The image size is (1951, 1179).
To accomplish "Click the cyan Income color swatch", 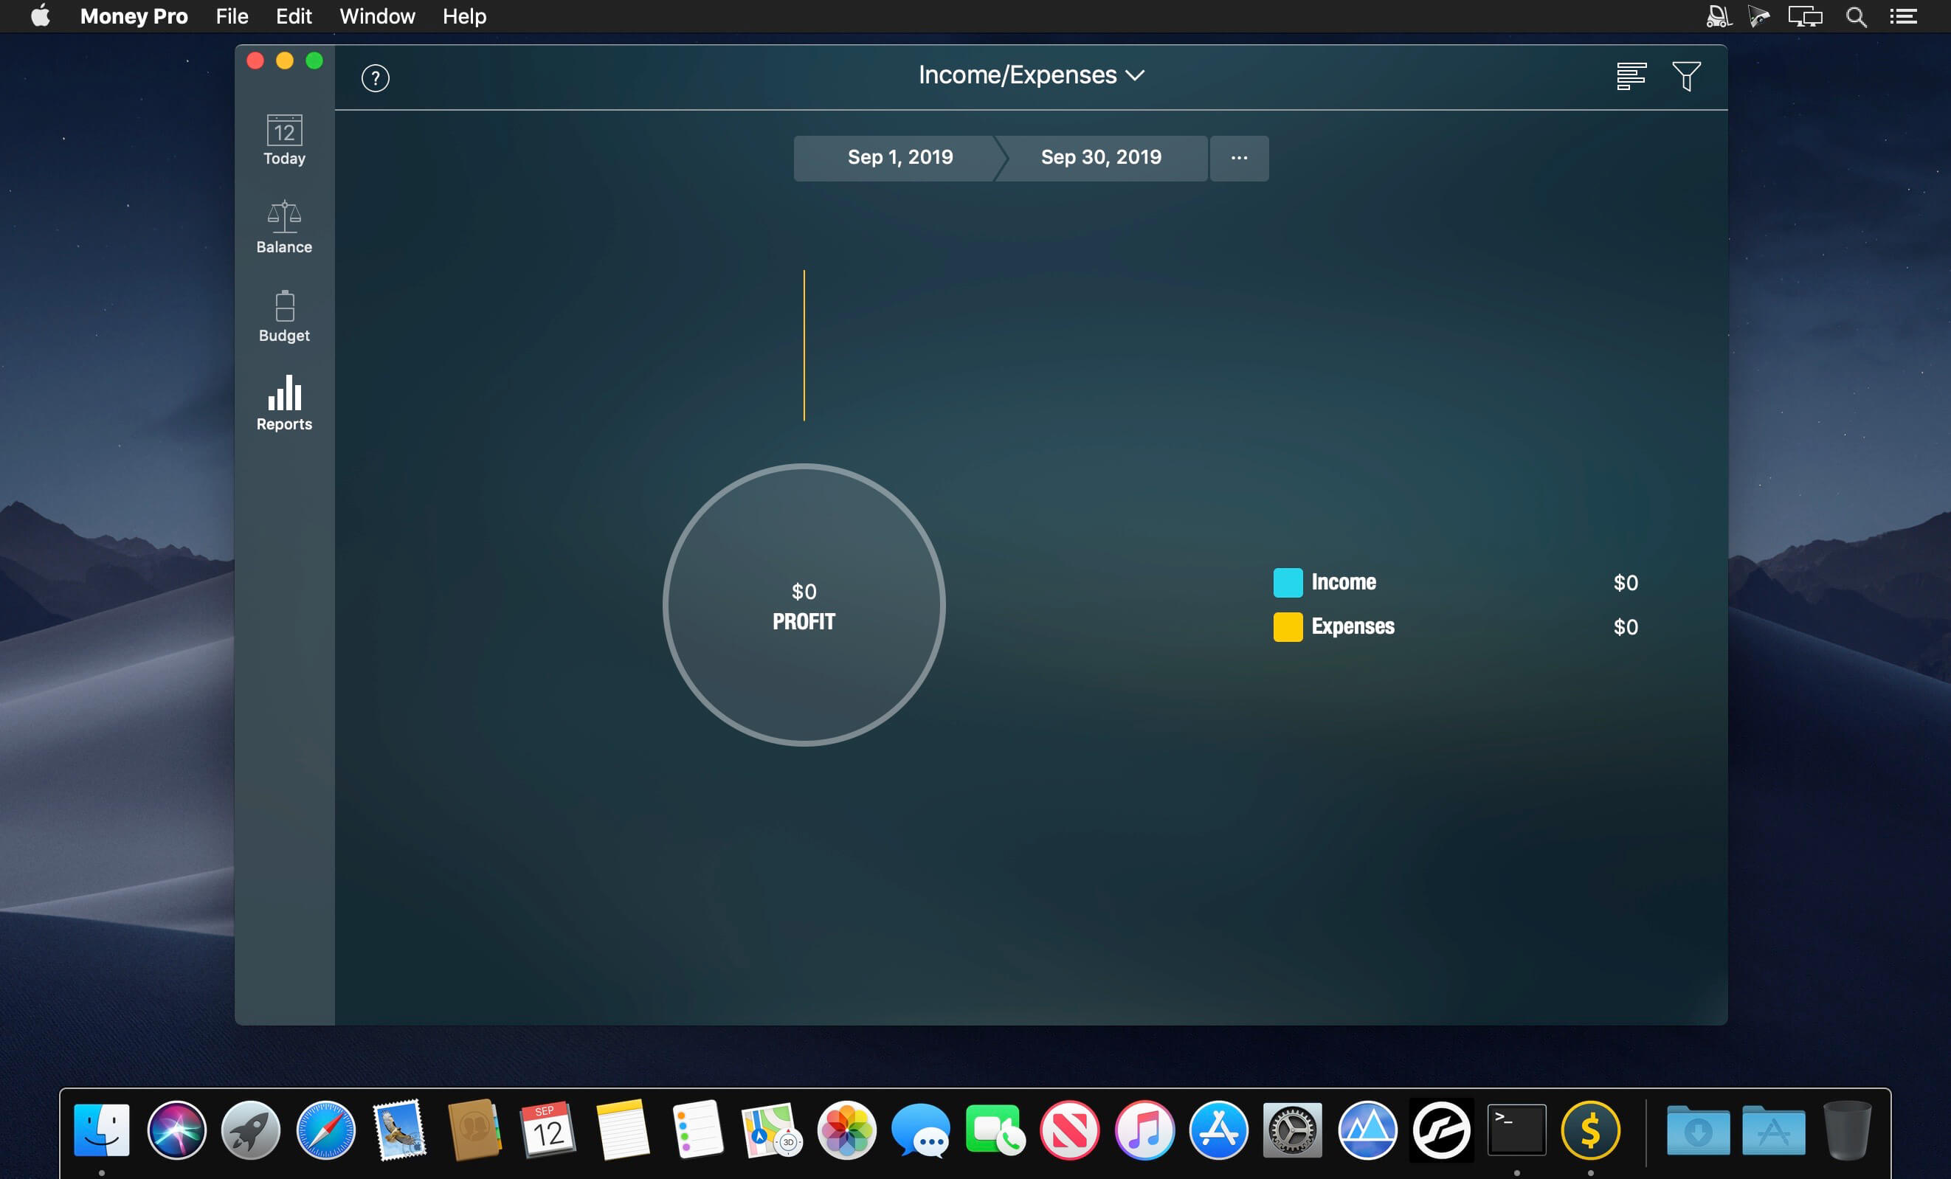I will pos(1288,583).
